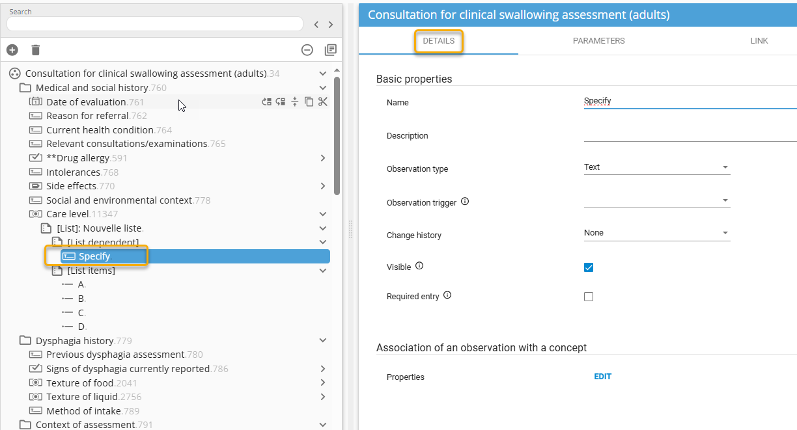Click the copy icon on Date of evaluation row
The height and width of the screenshot is (430, 797).
click(309, 101)
